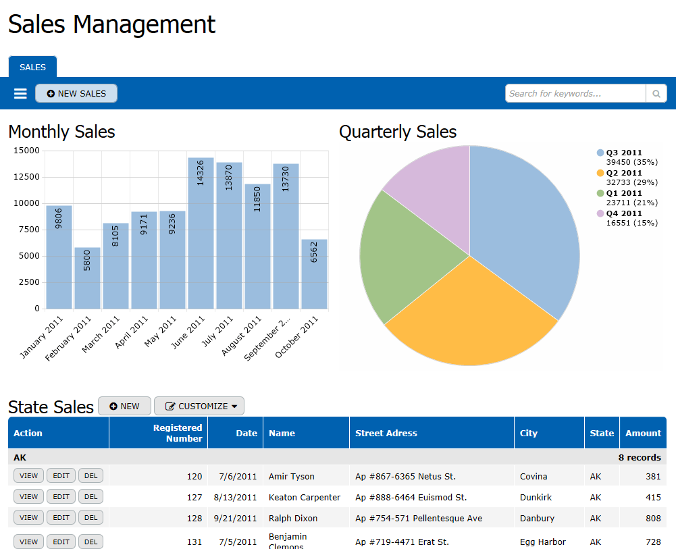Click the Q2 2011 orange legend marker
Screen dimensions: 676x549
(600, 173)
